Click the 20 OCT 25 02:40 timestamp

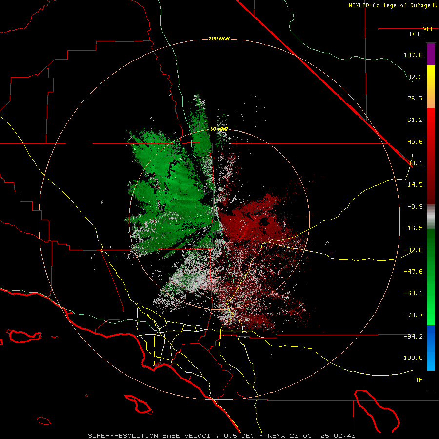[x=322, y=436]
